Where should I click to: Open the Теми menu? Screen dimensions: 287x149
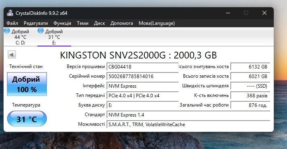tap(82, 23)
